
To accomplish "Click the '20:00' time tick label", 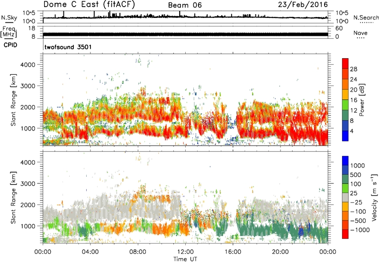I will [x=280, y=252].
